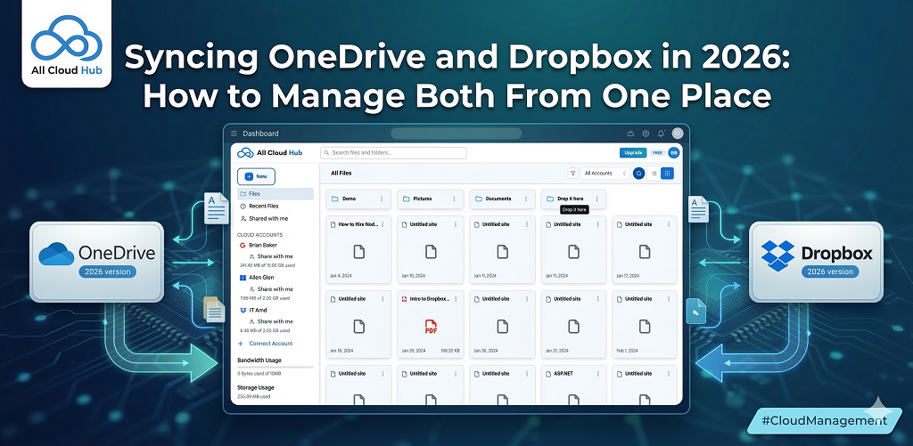This screenshot has width=913, height=446.
Task: Open the three-dot menu on Pictures folder
Action: pos(454,199)
